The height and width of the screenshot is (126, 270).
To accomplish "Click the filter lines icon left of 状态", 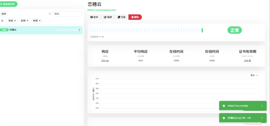I will coord(2,20).
